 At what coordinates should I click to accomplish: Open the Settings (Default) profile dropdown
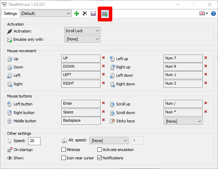[x=45, y=13]
